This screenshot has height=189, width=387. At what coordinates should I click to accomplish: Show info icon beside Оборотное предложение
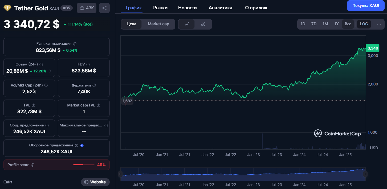coord(77,146)
